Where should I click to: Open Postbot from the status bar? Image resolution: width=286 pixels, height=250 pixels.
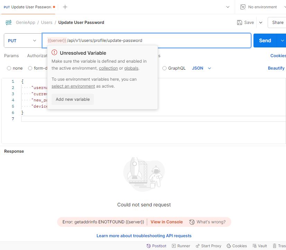[156, 246]
